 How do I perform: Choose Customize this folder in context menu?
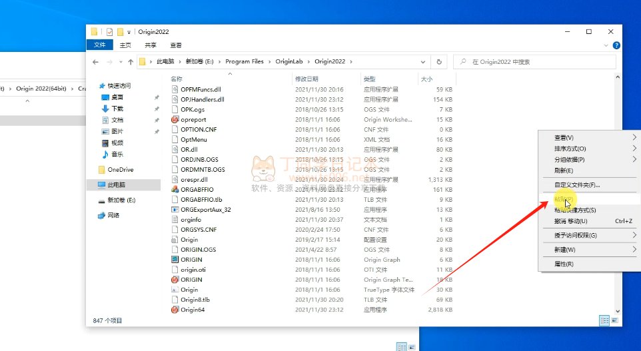click(x=590, y=185)
